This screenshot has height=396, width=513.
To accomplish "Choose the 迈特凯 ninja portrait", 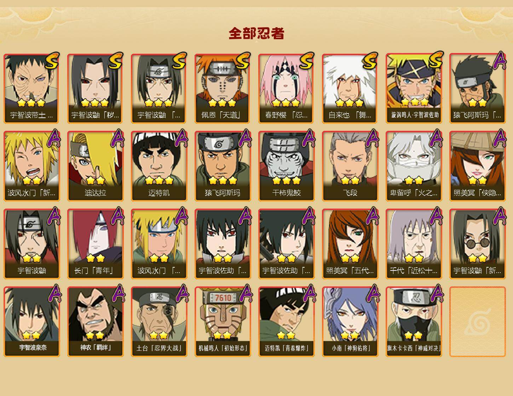I will click(159, 166).
